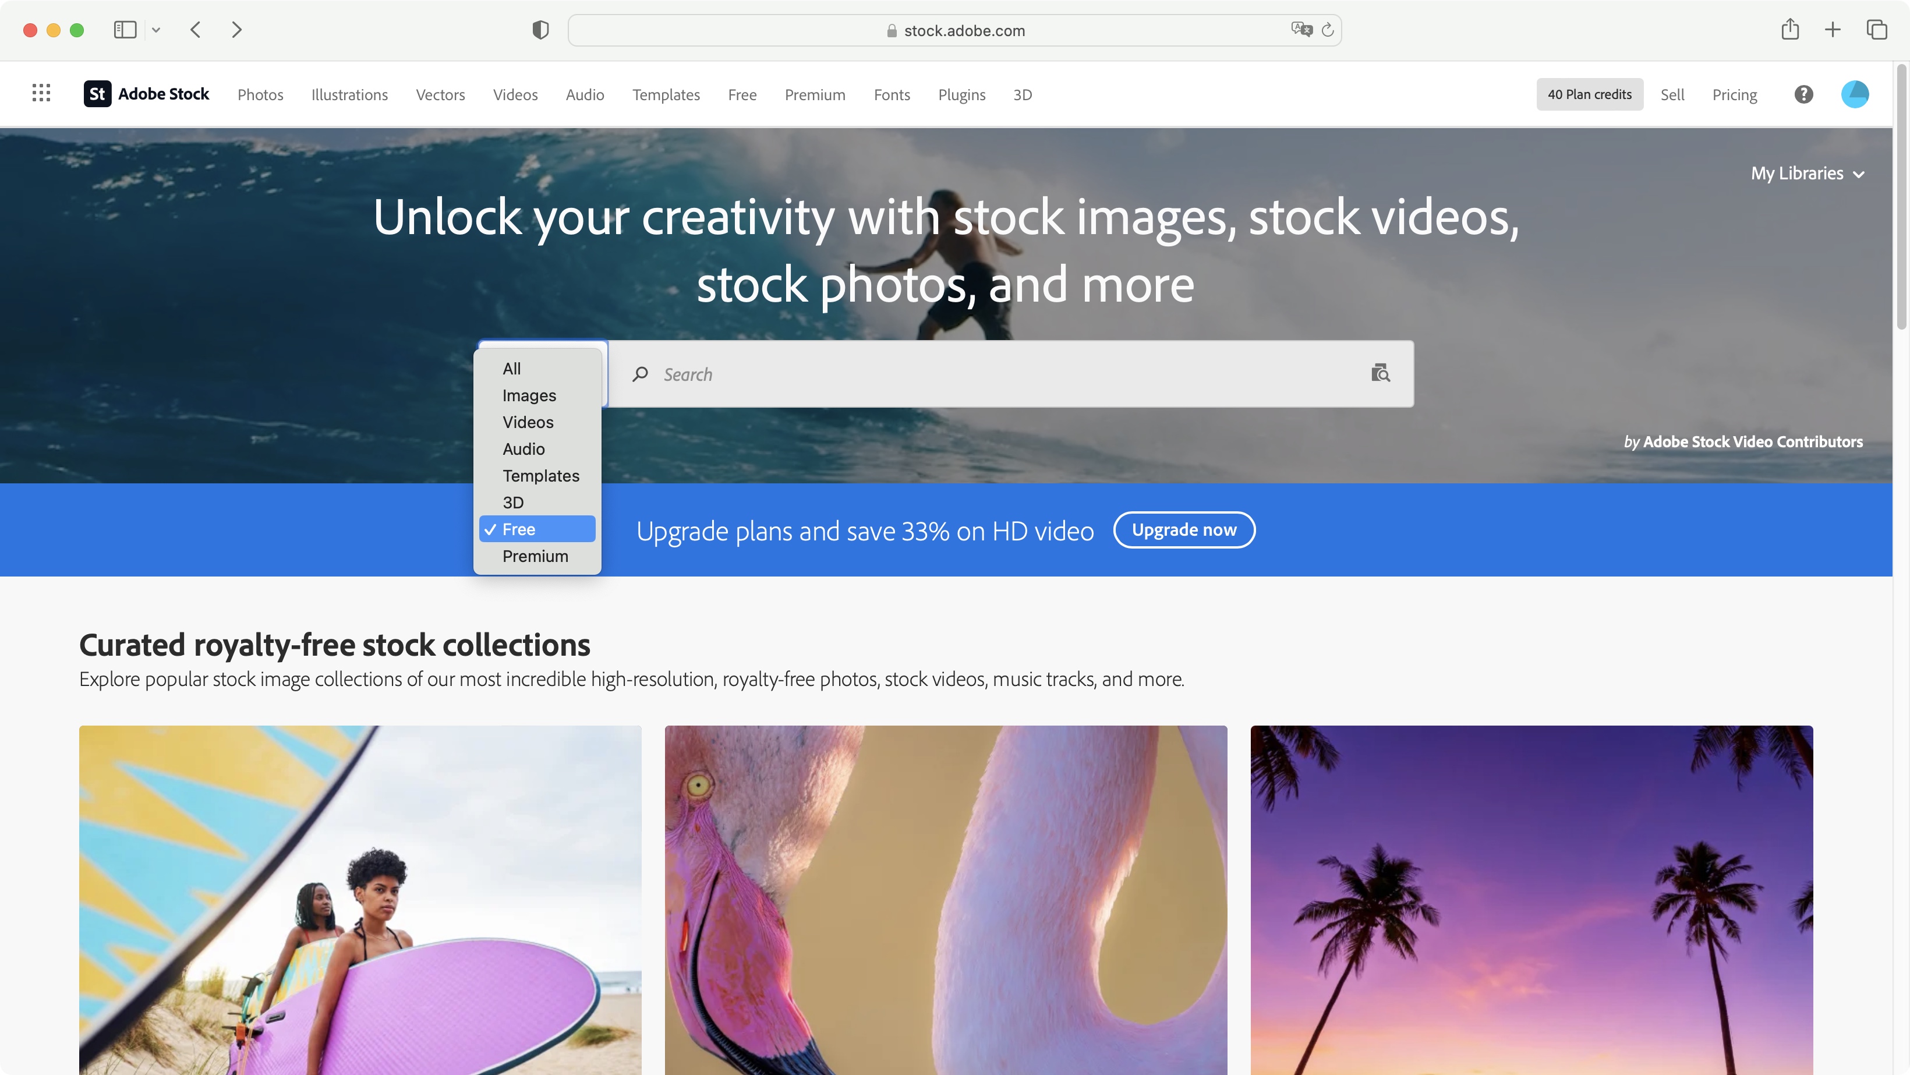Expand the search category dropdown

coord(542,373)
